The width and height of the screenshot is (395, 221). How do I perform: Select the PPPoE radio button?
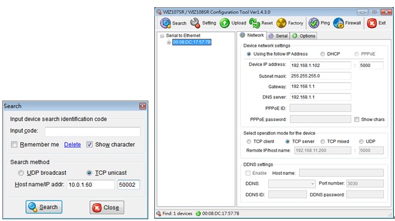click(357, 54)
